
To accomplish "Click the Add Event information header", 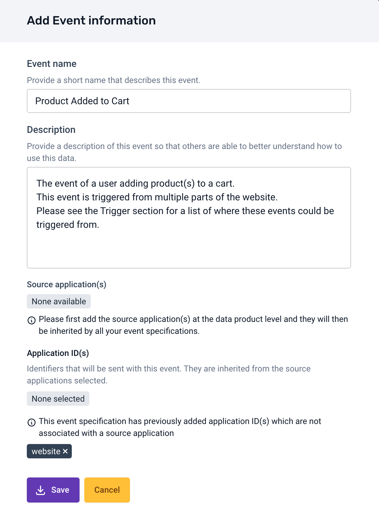I will [91, 20].
